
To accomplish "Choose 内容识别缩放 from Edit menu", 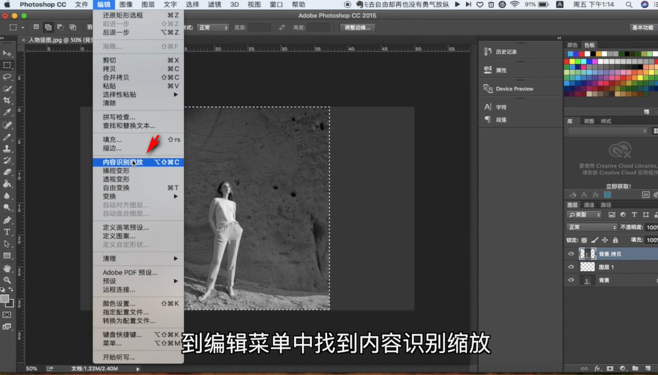I will [138, 162].
